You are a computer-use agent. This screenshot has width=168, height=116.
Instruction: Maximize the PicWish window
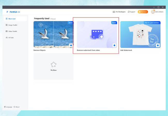(158, 7)
